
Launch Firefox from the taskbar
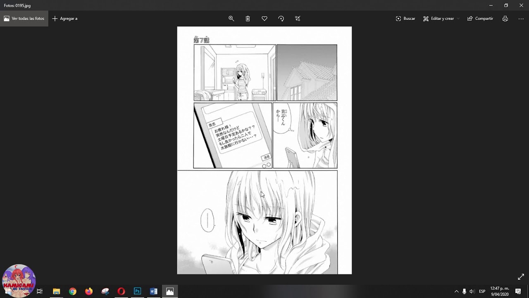pyautogui.click(x=89, y=291)
